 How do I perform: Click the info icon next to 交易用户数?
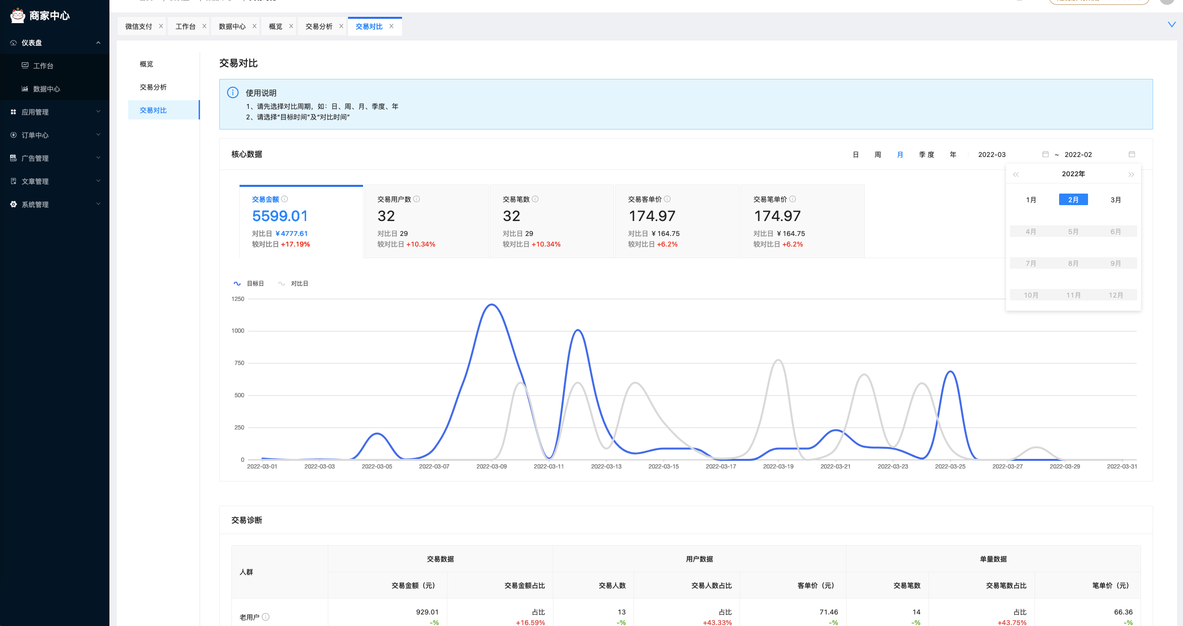pos(417,199)
